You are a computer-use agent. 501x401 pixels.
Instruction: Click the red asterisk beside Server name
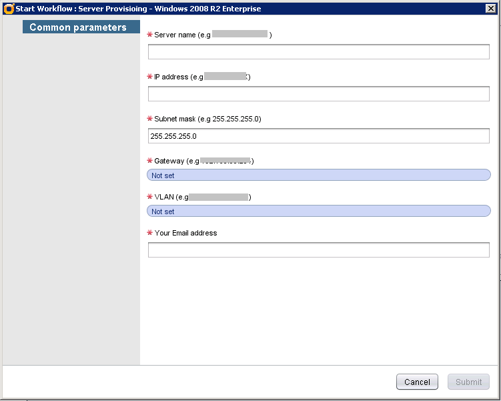150,35
